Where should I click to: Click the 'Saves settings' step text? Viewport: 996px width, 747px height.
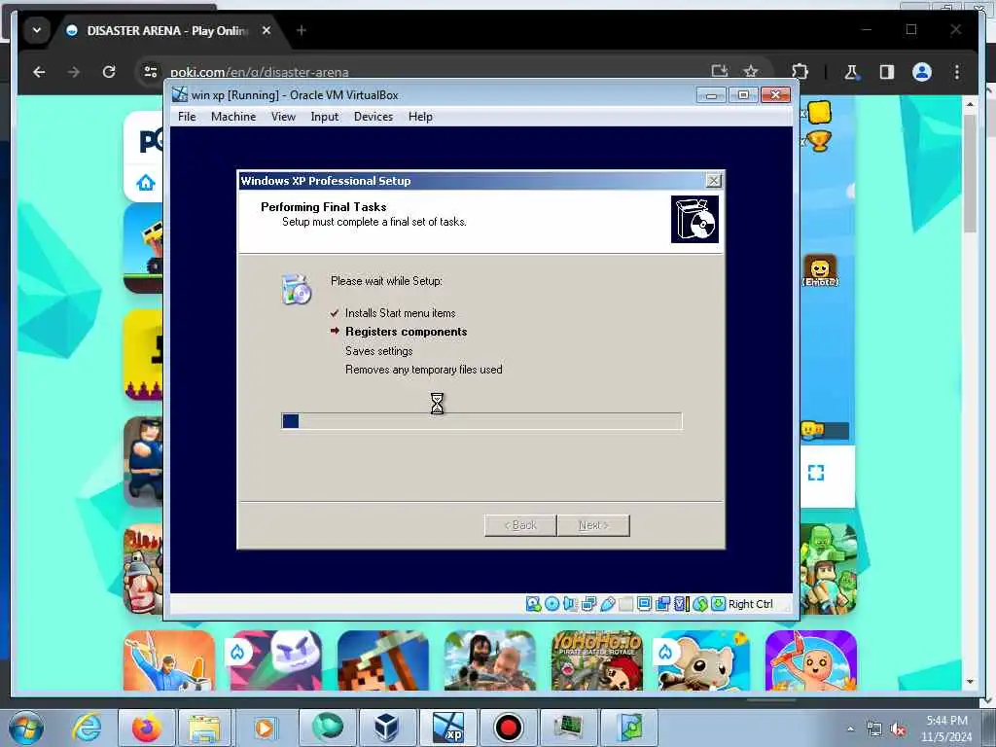pos(378,350)
